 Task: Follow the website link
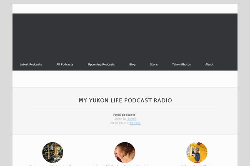coord(135,123)
